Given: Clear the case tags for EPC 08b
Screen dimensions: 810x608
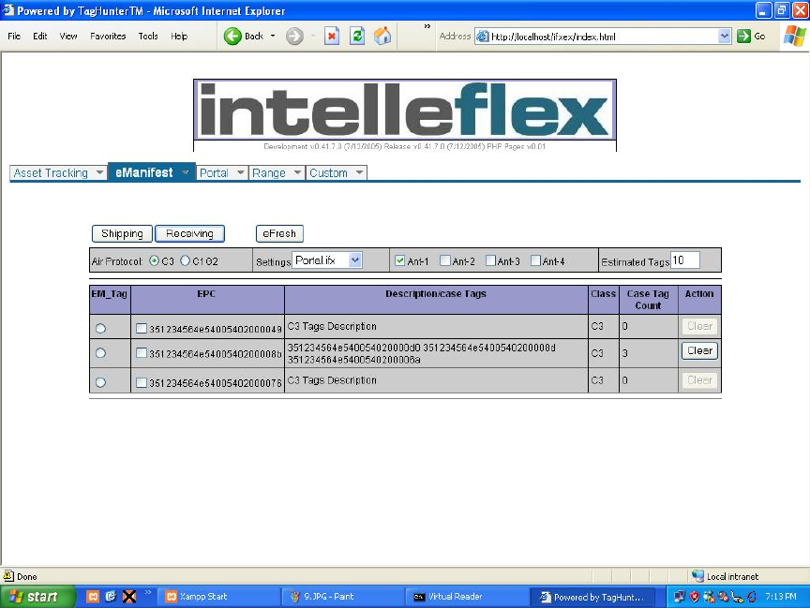Looking at the screenshot, I should coord(699,351).
